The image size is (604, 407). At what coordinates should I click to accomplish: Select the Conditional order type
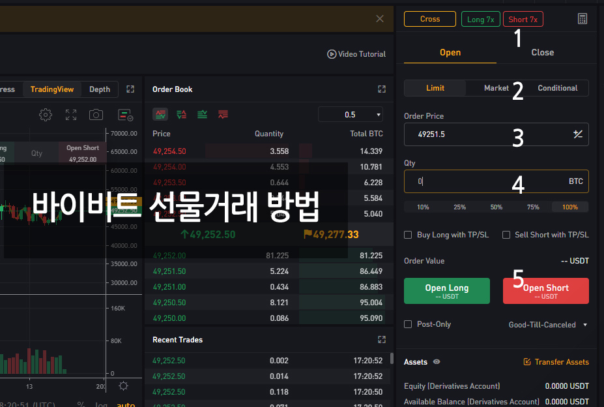[x=557, y=88]
